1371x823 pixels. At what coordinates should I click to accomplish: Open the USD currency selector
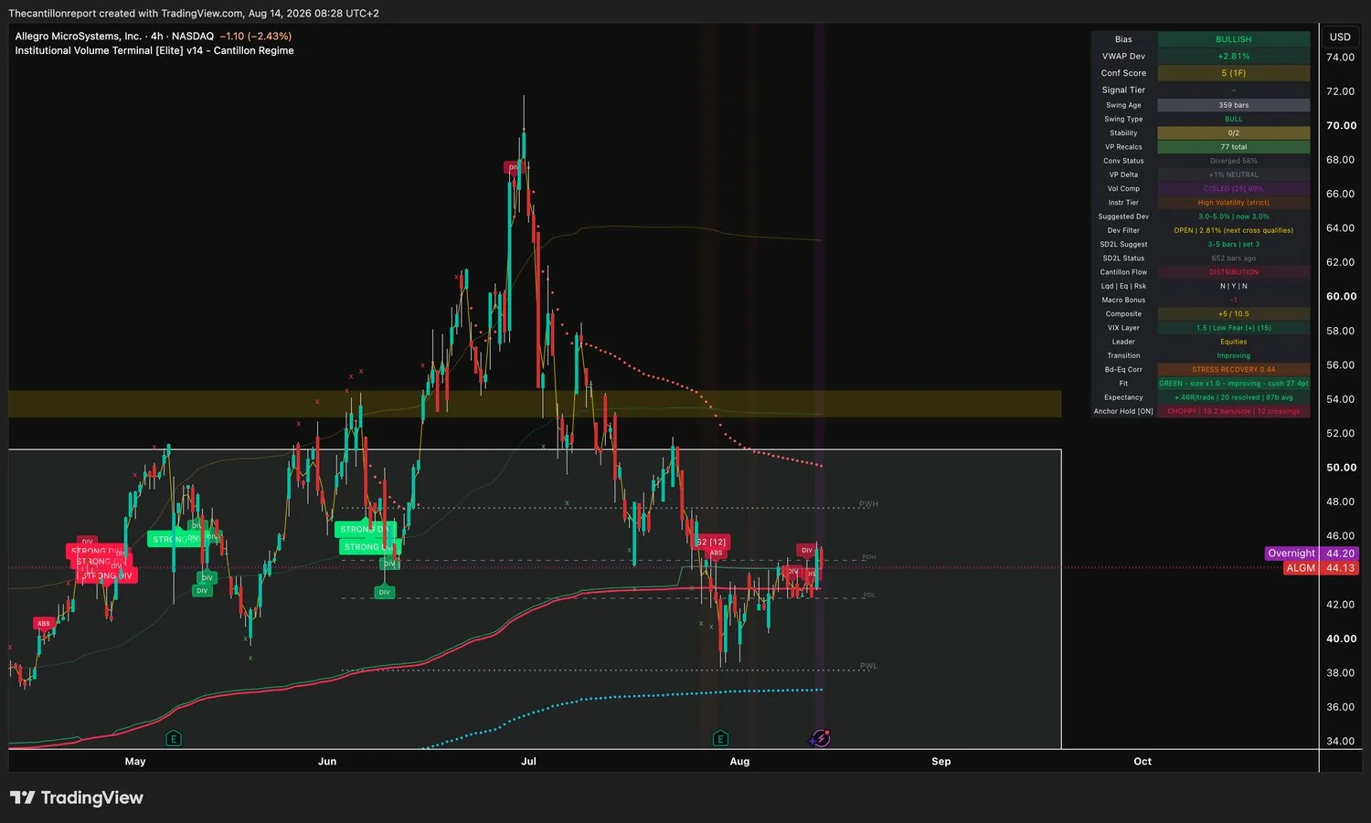1340,37
